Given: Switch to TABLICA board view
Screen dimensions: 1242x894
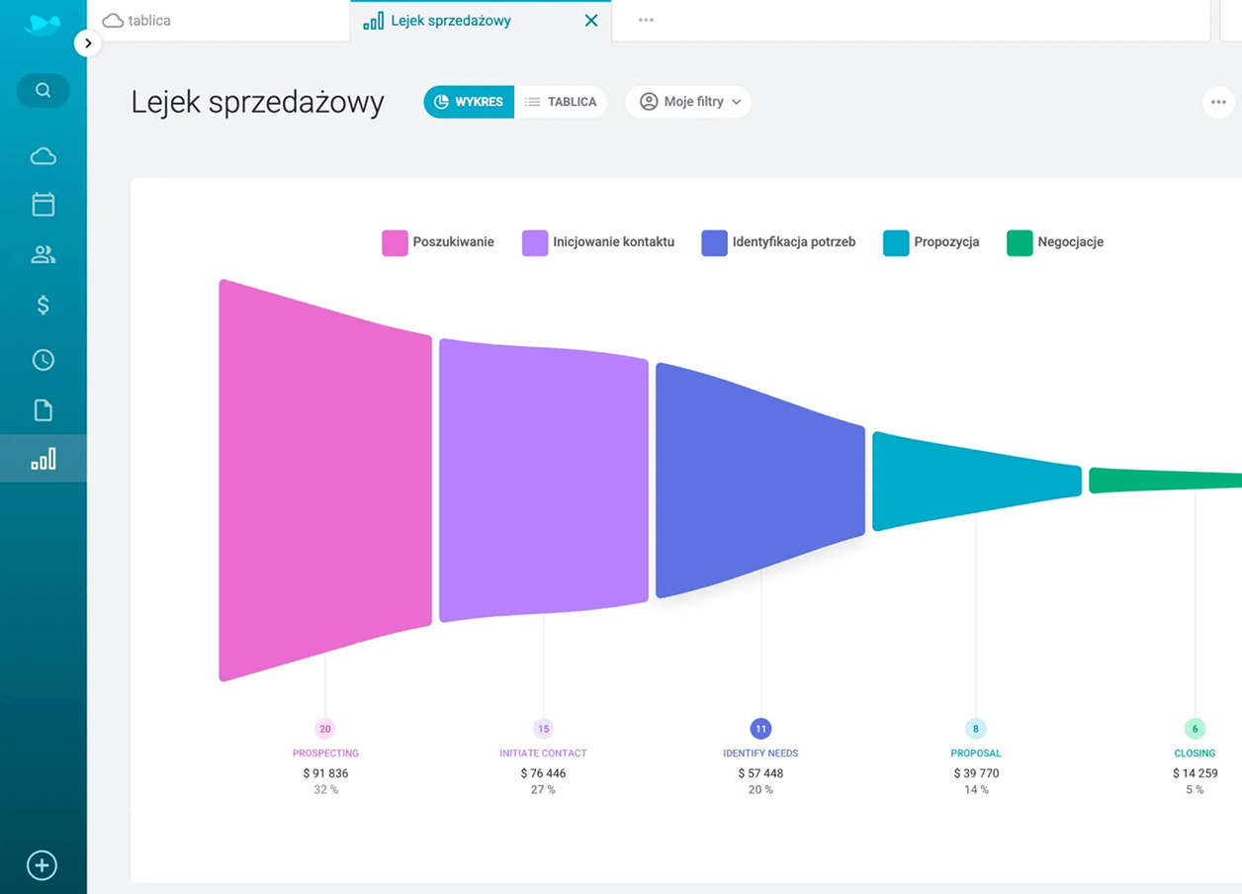Looking at the screenshot, I should tap(561, 102).
